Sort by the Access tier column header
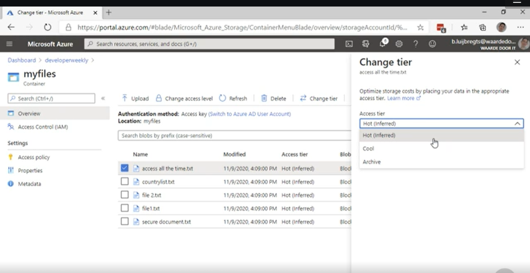This screenshot has width=530, height=273. tap(295, 154)
